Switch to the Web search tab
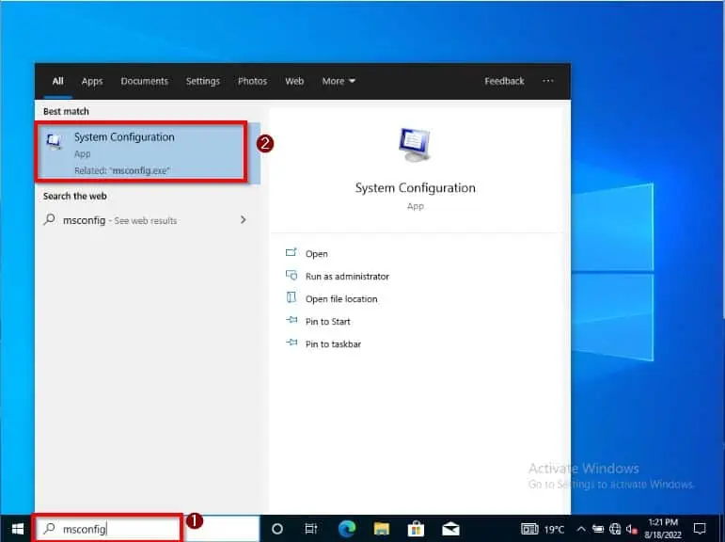Screen dimensions: 725x542 tap(294, 81)
